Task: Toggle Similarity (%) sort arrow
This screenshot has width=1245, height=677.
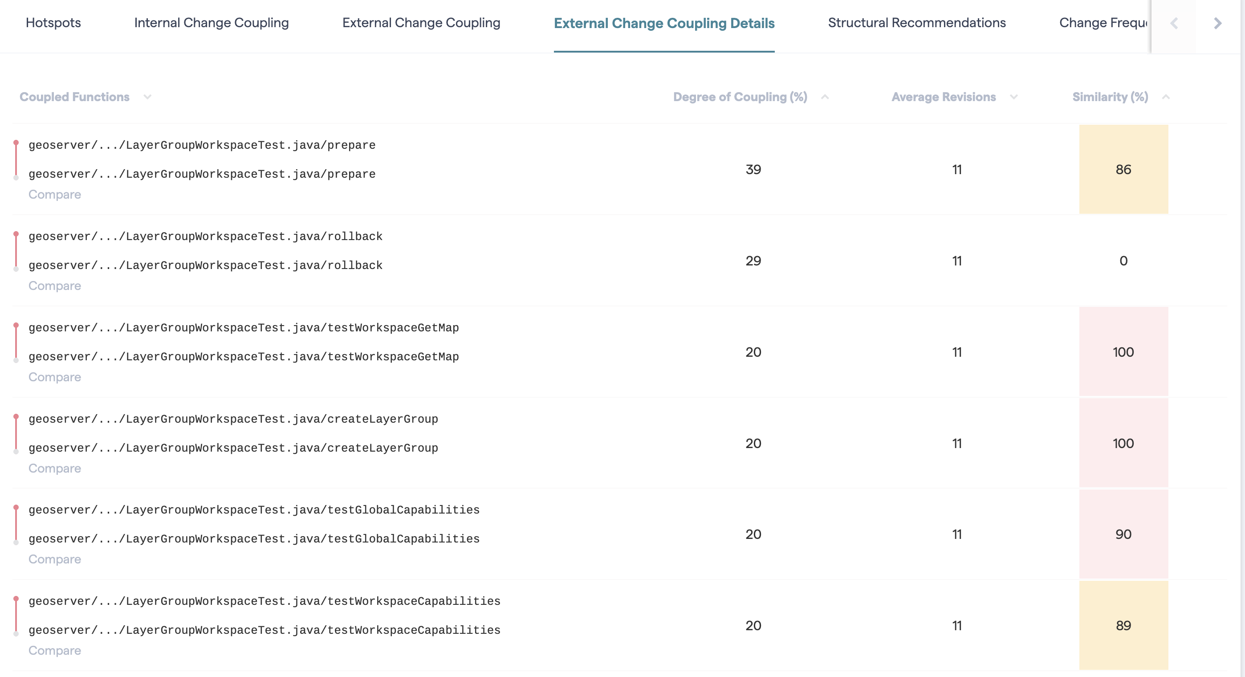Action: point(1166,97)
